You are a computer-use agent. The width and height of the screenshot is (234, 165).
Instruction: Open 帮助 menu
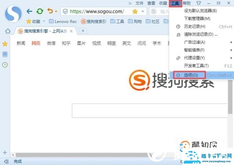pyautogui.click(x=187, y=3)
